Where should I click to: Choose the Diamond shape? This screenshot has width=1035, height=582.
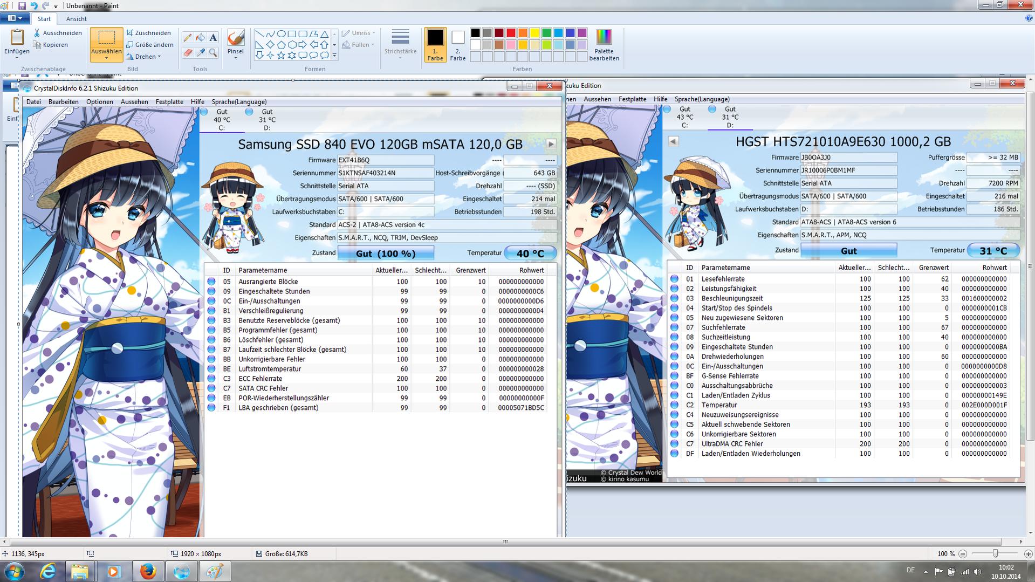click(x=270, y=44)
